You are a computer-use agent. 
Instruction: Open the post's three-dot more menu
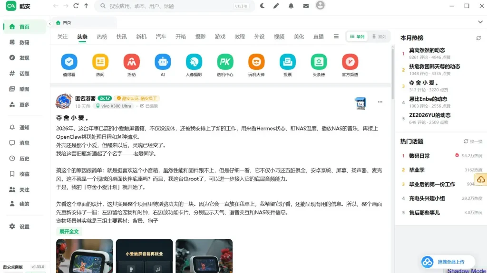380,102
